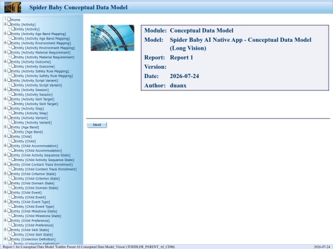Click the report date 2026-07-24 value

click(x=184, y=76)
